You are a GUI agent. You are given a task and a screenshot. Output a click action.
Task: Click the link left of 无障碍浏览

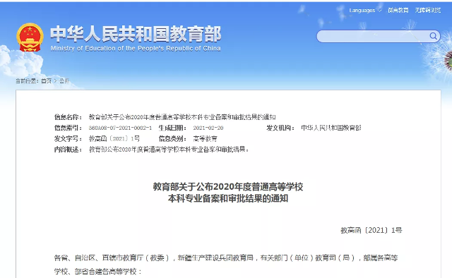398,11
